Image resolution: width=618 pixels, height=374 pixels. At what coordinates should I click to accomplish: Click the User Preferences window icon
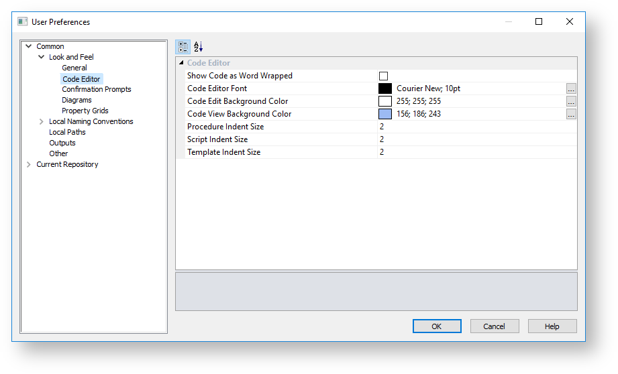[x=23, y=21]
